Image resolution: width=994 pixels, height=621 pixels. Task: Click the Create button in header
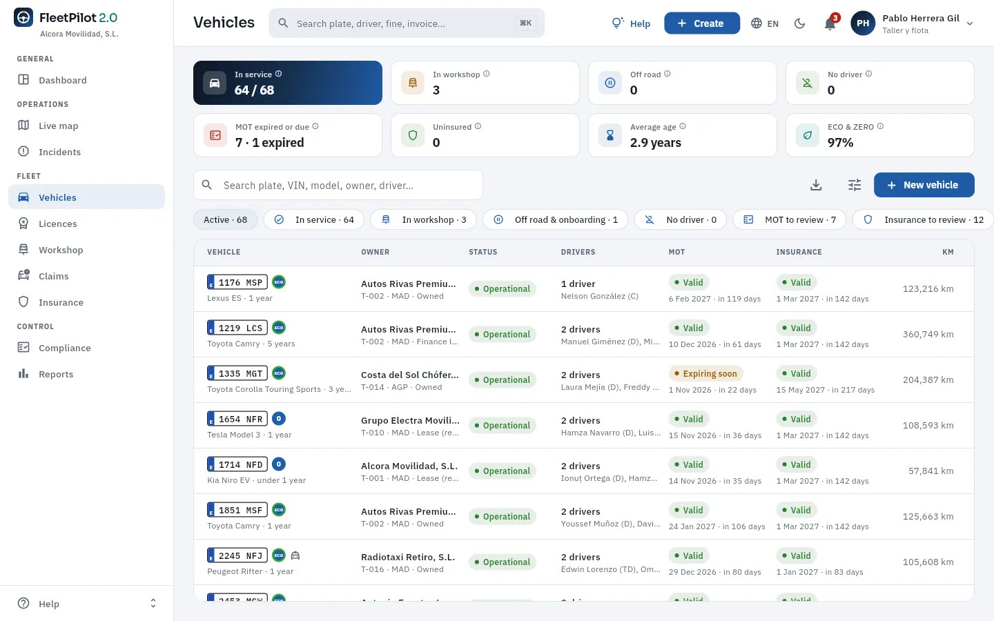coord(701,23)
